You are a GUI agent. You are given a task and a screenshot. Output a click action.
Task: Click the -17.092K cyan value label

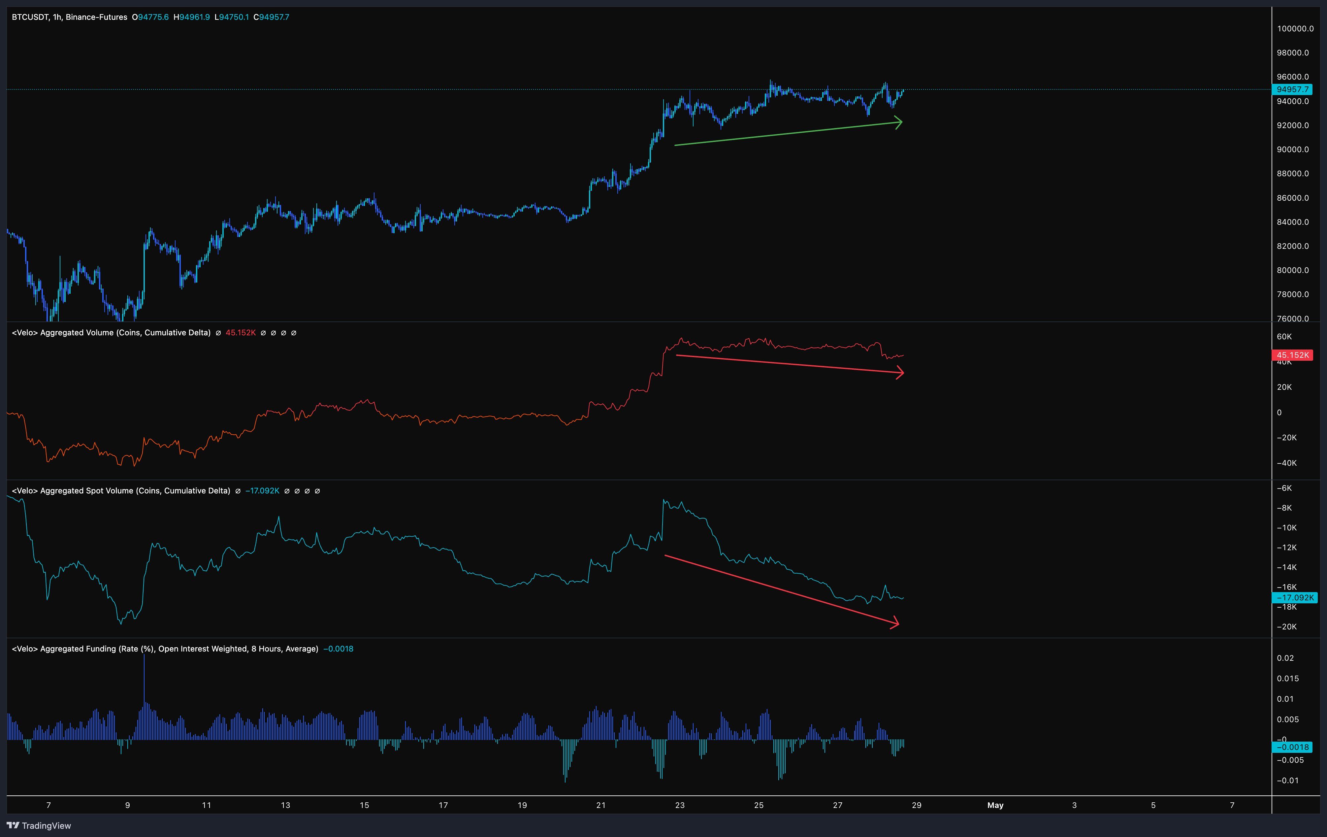[x=1294, y=598]
